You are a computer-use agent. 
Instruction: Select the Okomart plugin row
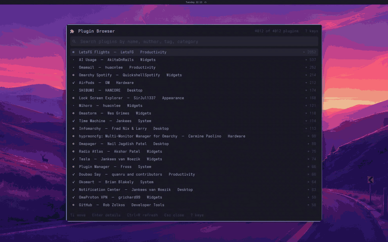[194, 182]
